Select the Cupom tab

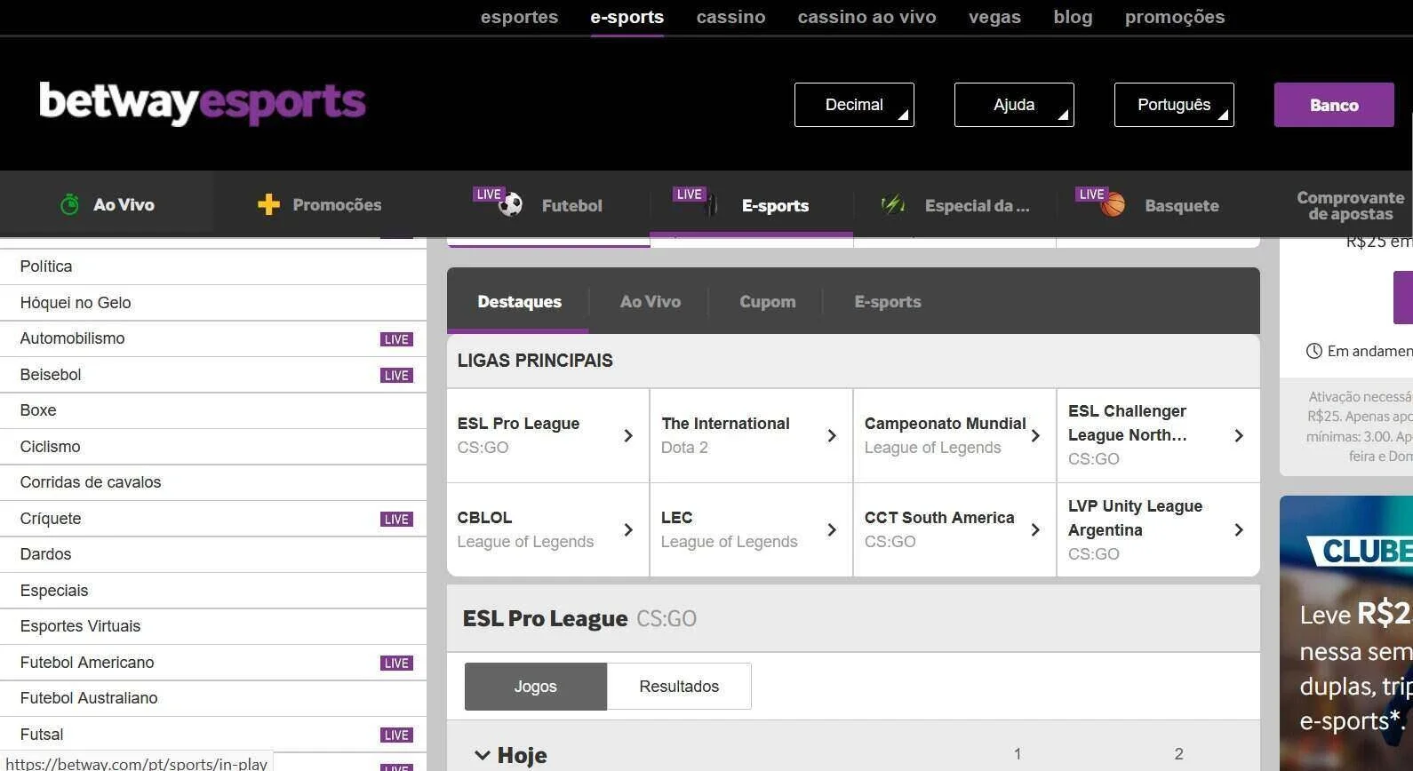pyautogui.click(x=767, y=301)
